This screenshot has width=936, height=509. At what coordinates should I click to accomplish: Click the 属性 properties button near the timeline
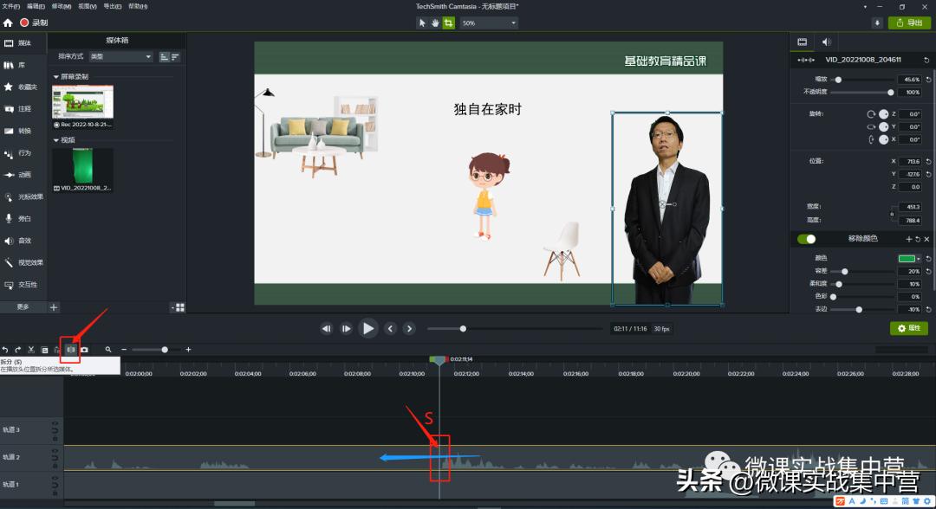tap(907, 328)
